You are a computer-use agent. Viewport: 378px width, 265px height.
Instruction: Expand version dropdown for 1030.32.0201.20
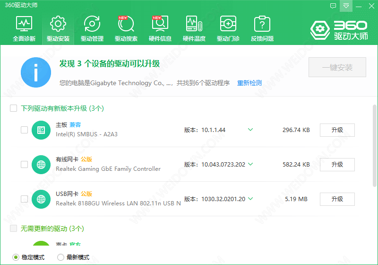(x=250, y=199)
